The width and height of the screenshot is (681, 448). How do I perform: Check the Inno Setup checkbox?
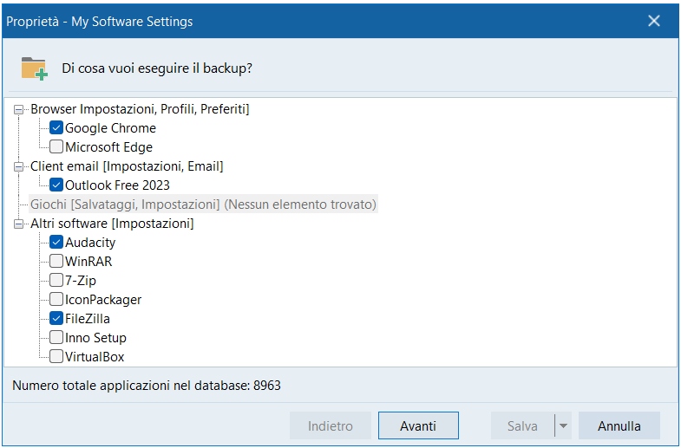coord(56,338)
